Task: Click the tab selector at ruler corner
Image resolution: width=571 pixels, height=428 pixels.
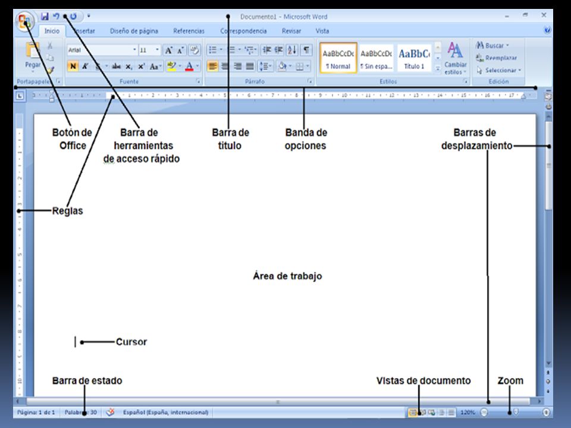Action: pyautogui.click(x=20, y=96)
